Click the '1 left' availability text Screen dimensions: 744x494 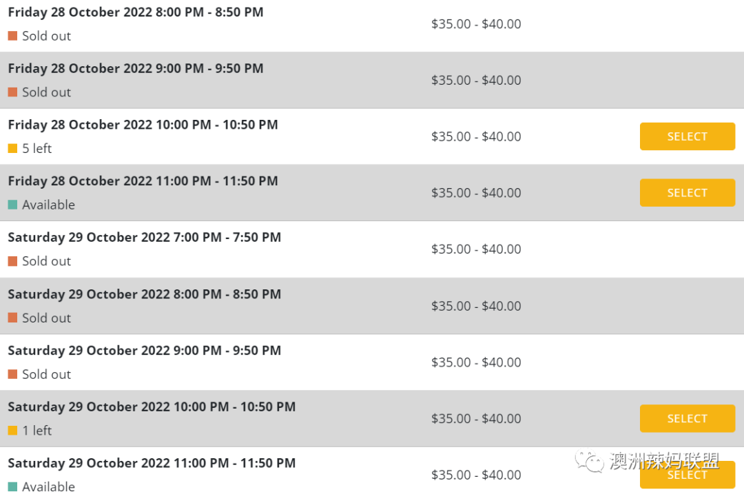pos(37,431)
